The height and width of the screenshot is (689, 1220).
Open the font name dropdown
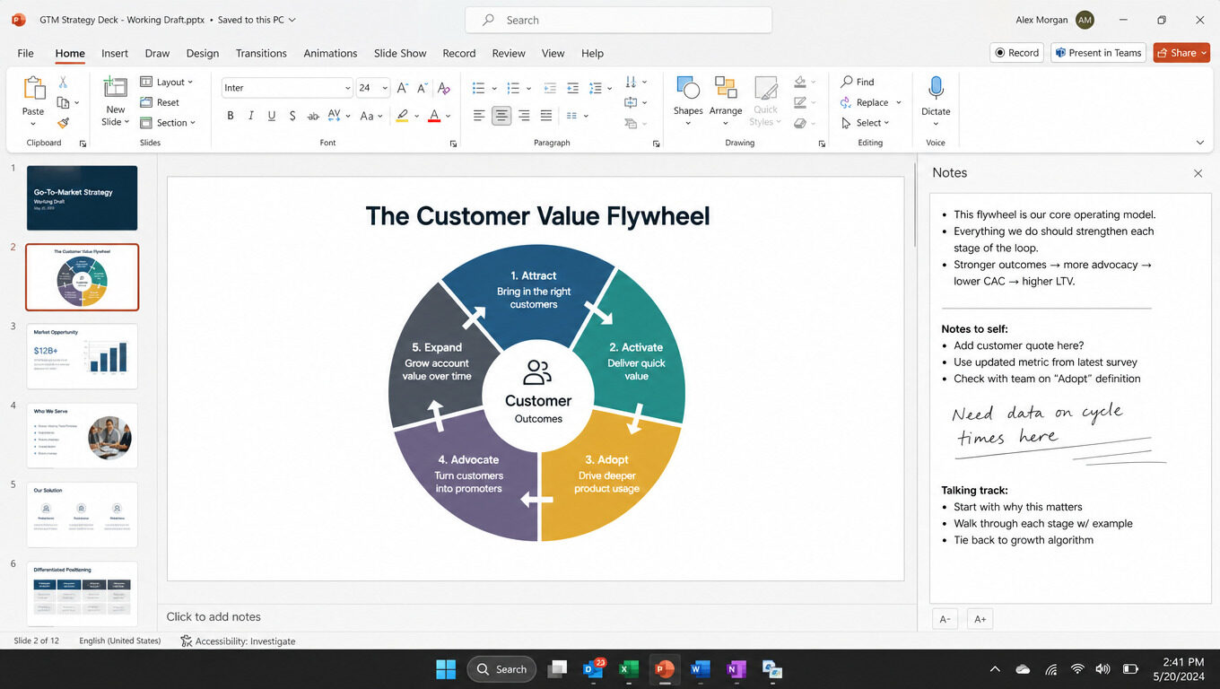click(x=347, y=88)
